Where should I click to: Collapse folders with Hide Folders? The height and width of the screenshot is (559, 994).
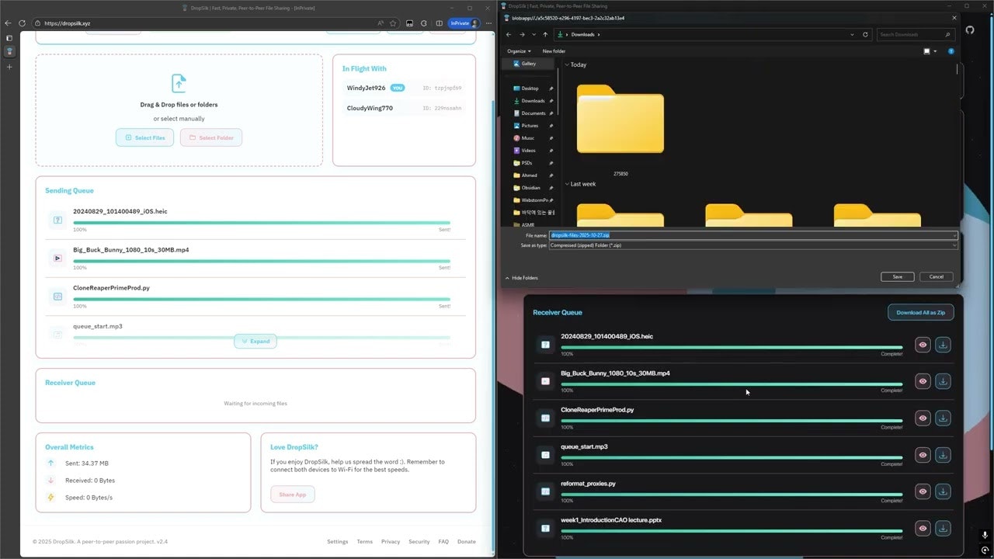click(x=521, y=278)
